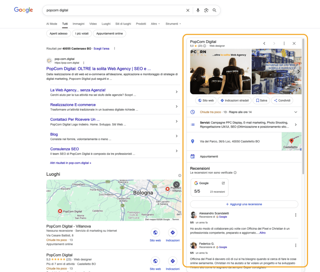Toggle the I più votati filter chip
The height and width of the screenshot is (272, 320).
(82, 33)
